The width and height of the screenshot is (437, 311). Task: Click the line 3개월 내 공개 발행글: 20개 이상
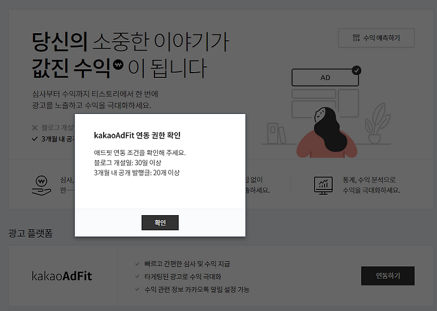pyautogui.click(x=137, y=173)
